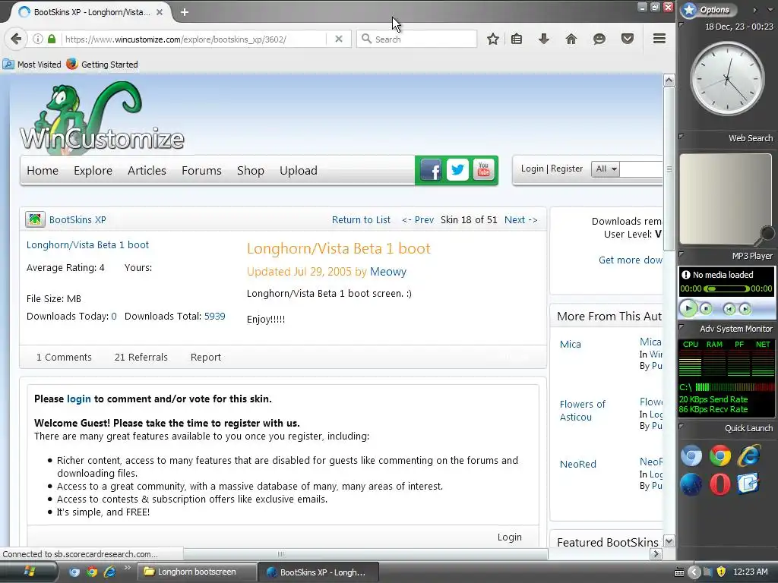Go back with the browser back arrow
Viewport: 778px width, 583px height.
tap(16, 39)
